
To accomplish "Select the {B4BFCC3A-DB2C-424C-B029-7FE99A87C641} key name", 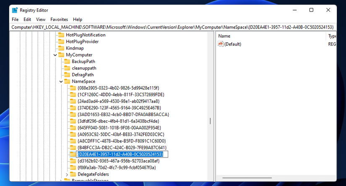I will pyautogui.click(x=122, y=147).
